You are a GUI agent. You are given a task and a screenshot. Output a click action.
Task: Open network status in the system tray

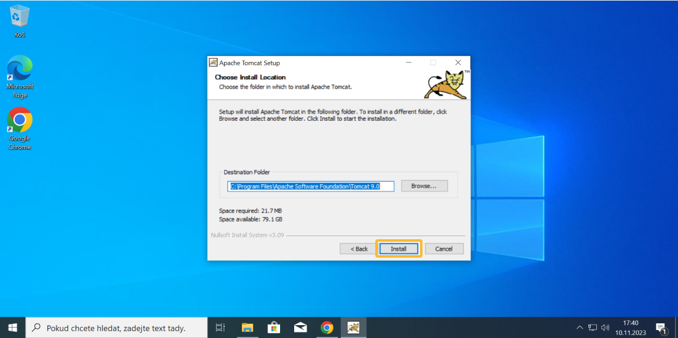(x=593, y=328)
